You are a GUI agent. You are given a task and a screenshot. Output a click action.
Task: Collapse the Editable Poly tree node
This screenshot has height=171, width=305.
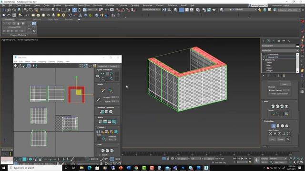coord(264,60)
